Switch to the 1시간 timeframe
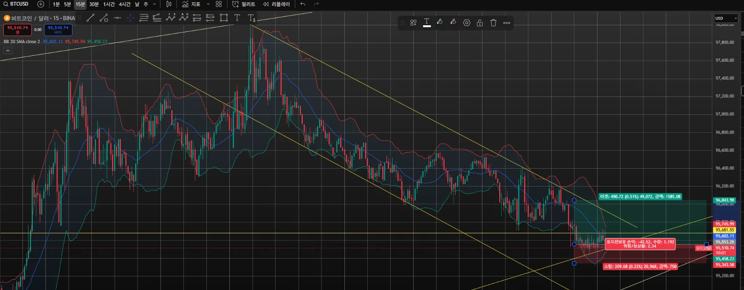Viewport: 744px width, 290px height. [109, 4]
